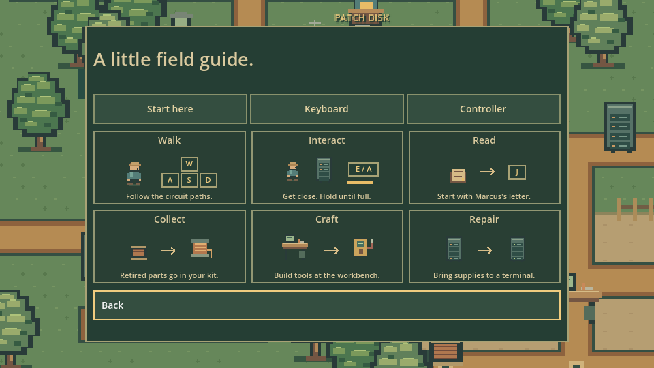Click the E / A key prompt icon
The width and height of the screenshot is (654, 368).
coord(363,169)
